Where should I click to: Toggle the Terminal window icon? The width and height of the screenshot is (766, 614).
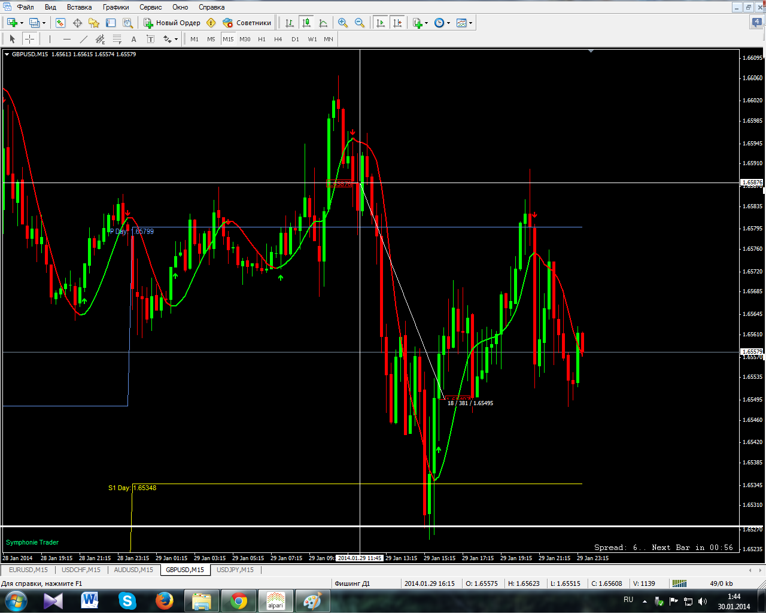click(x=111, y=23)
